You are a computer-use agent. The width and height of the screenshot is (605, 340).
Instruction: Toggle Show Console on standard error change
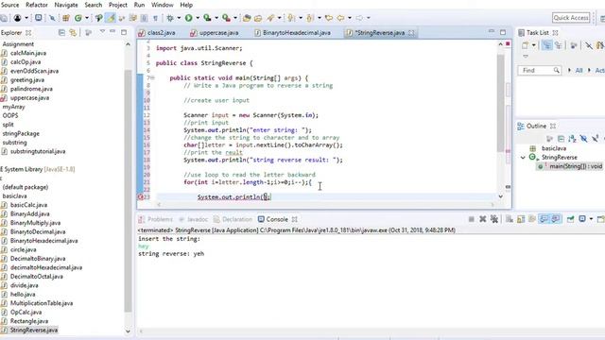click(556, 219)
